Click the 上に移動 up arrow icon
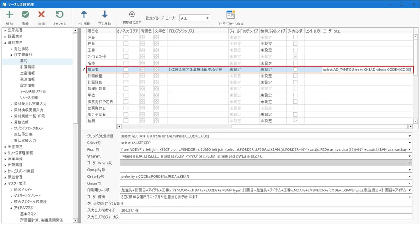This screenshot has height=225, width=420. tap(84, 15)
